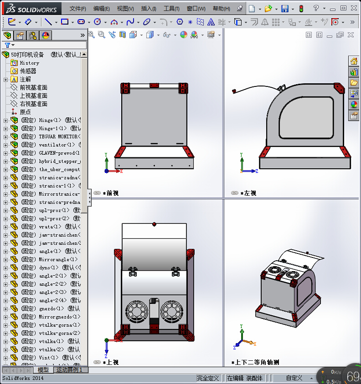Select the Polygon tool
Viewport: 361px width, 384px height.
pyautogui.click(x=180, y=22)
